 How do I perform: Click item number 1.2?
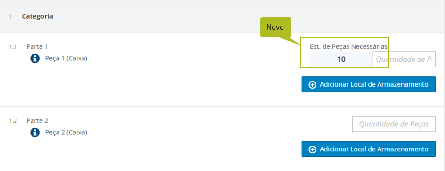(13, 121)
